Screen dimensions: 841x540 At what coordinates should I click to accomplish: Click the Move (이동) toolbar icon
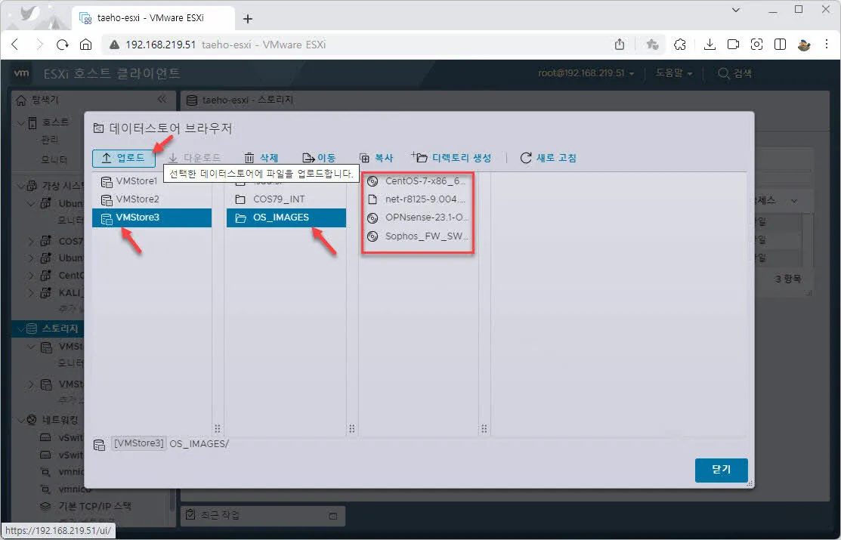(x=308, y=158)
